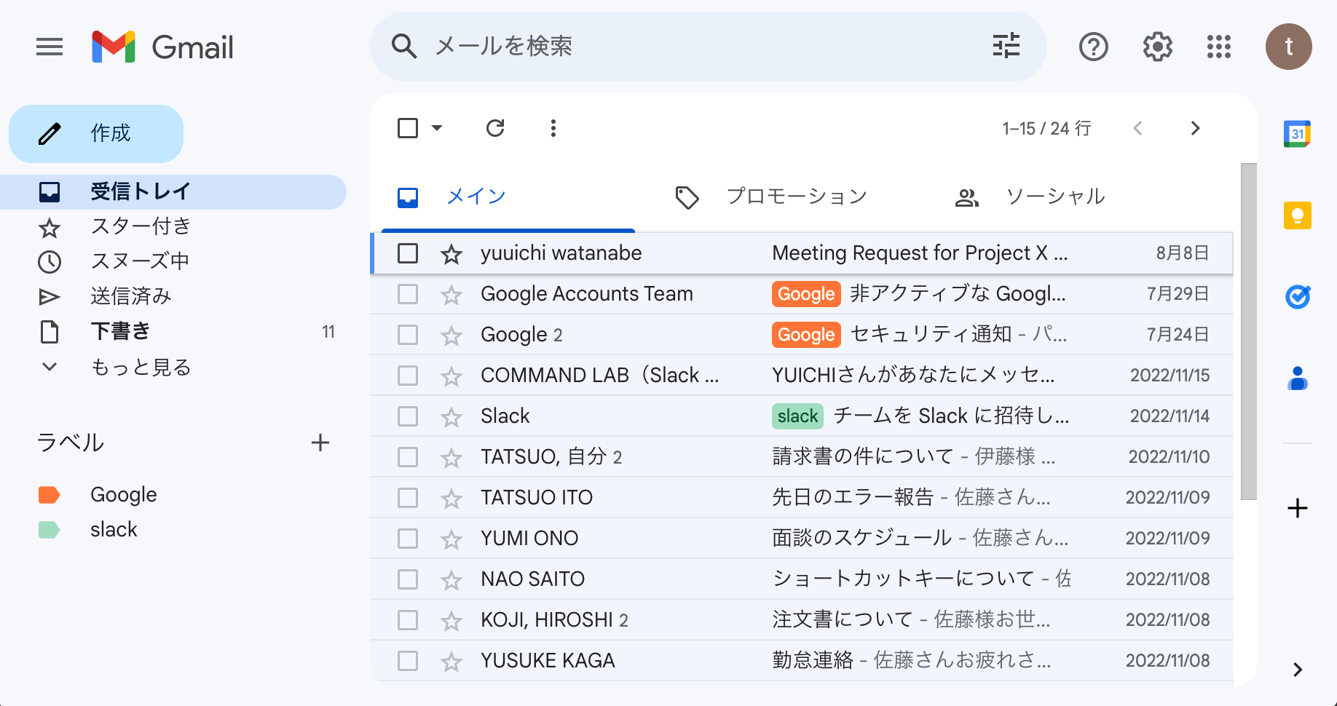Star the NAO SAITO email
This screenshot has width=1337, height=706.
pos(451,580)
